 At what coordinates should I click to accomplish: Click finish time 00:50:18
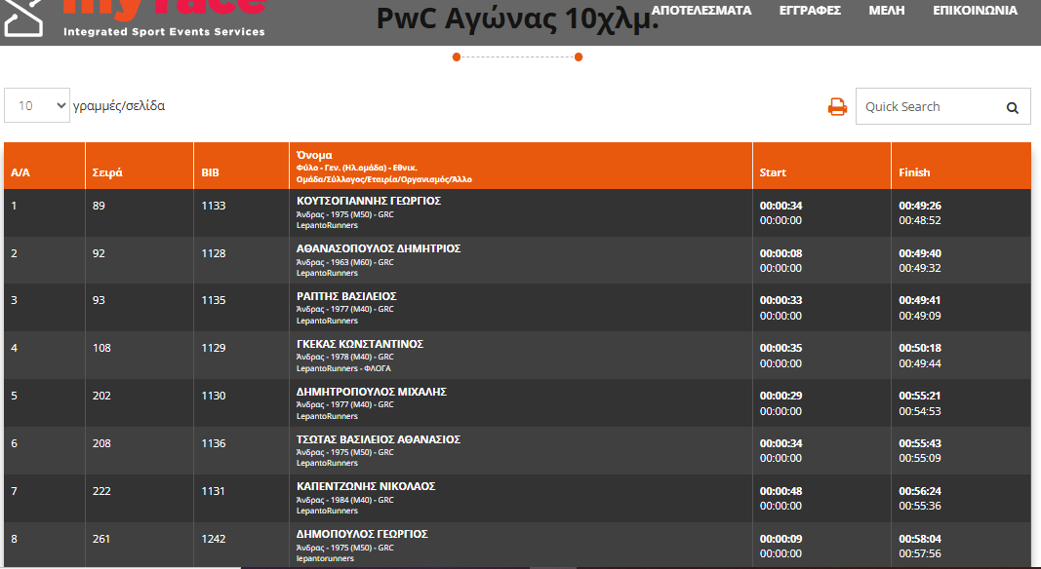919,348
